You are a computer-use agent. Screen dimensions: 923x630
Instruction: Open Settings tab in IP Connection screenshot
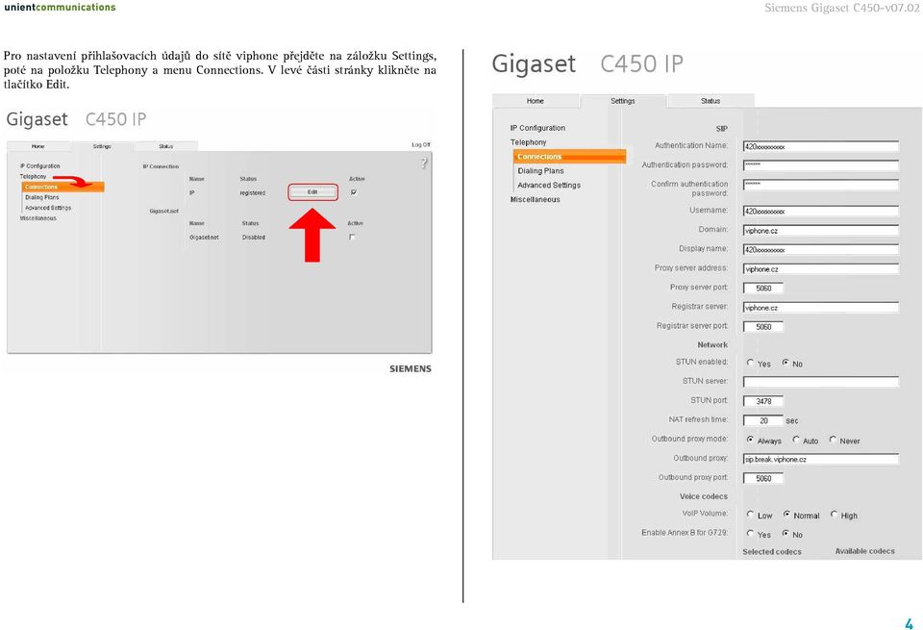click(x=102, y=146)
